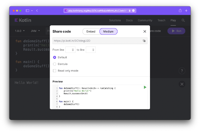
Task: Click the Run button
Action: [176, 31]
